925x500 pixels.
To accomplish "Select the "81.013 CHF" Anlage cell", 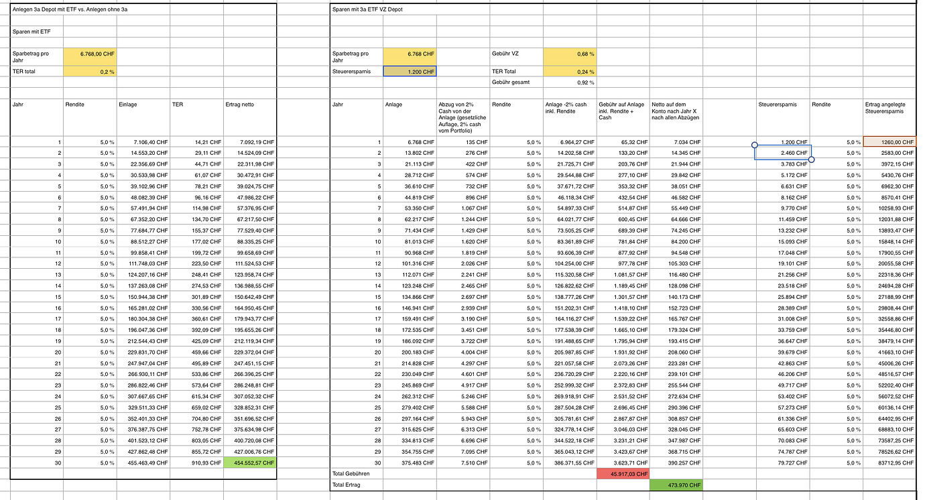I will (x=410, y=241).
